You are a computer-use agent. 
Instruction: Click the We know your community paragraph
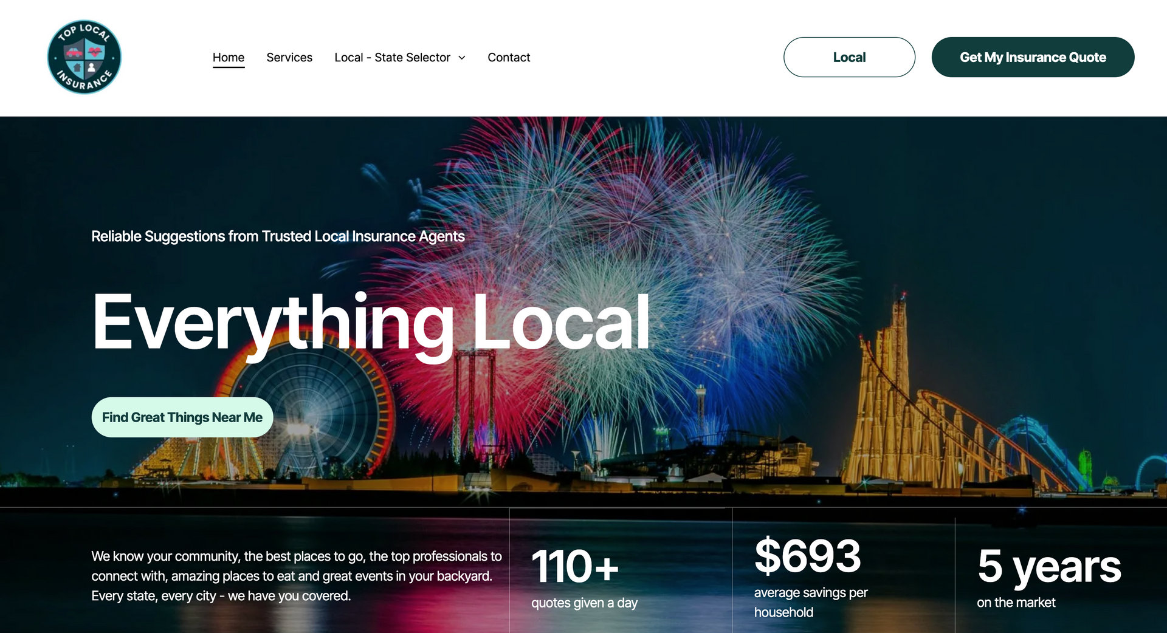pos(297,576)
